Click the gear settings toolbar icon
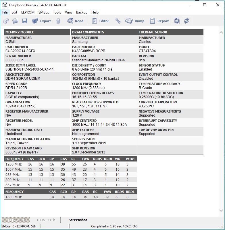This screenshot has height=230, width=225. [6, 21]
